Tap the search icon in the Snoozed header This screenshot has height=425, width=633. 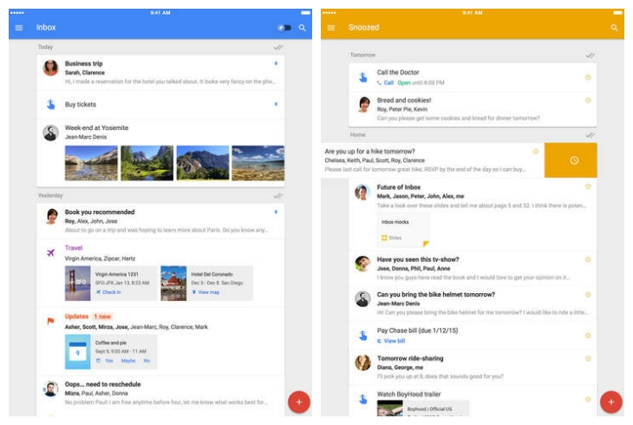coord(614,28)
